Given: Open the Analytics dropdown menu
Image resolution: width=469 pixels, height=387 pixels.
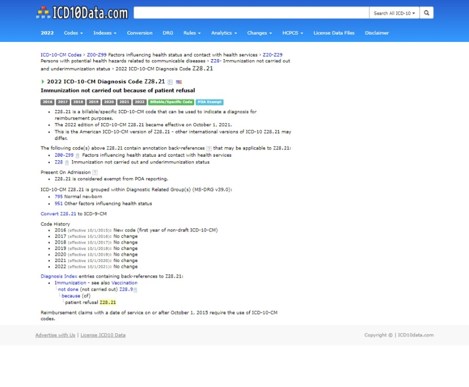Looking at the screenshot, I should tap(224, 33).
